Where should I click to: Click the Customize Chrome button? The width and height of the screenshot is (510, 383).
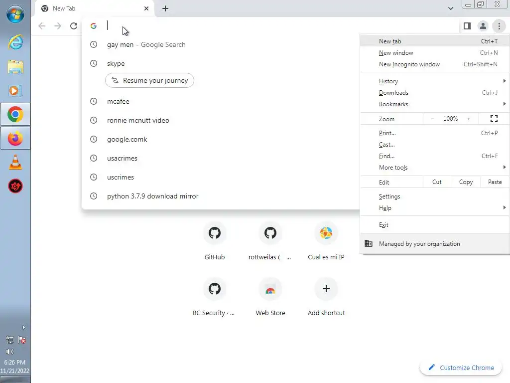point(461,368)
